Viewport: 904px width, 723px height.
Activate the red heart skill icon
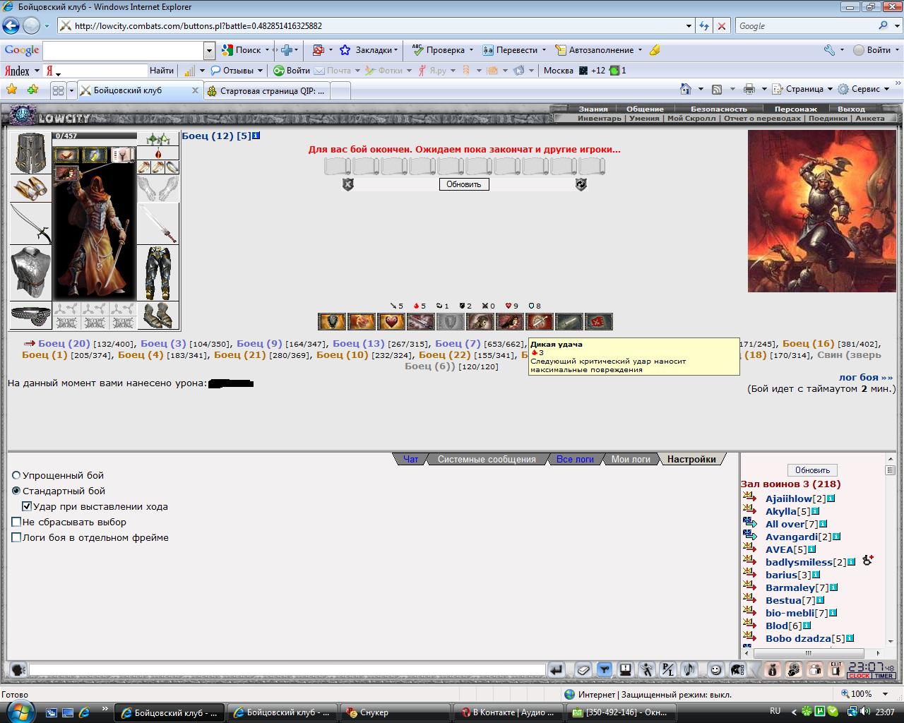point(391,322)
